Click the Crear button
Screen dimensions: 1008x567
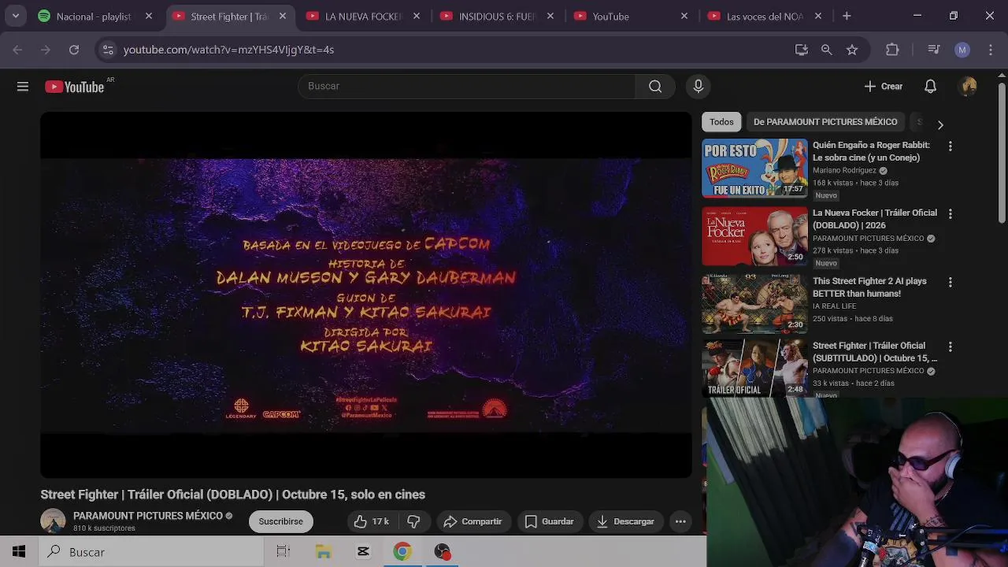pyautogui.click(x=883, y=87)
